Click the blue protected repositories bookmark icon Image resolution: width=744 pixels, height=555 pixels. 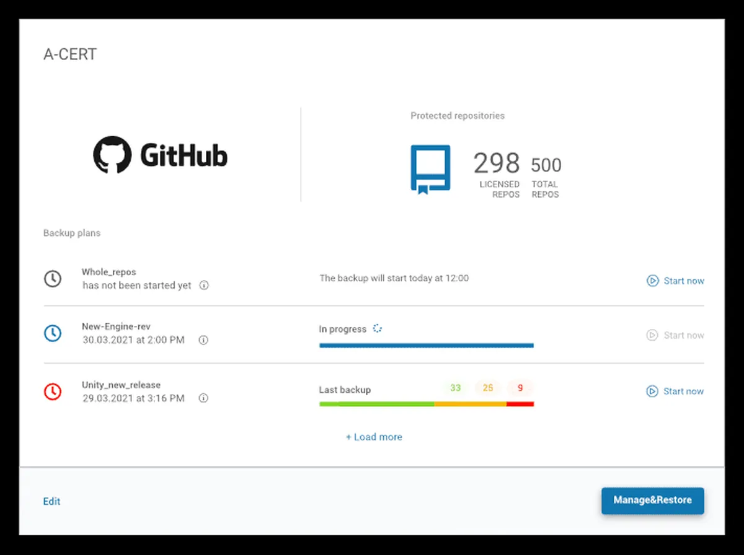click(x=430, y=170)
